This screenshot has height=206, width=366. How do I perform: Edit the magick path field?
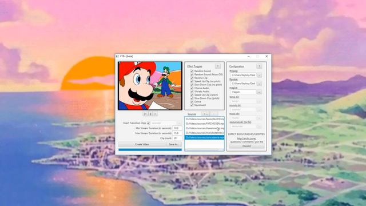[243, 92]
